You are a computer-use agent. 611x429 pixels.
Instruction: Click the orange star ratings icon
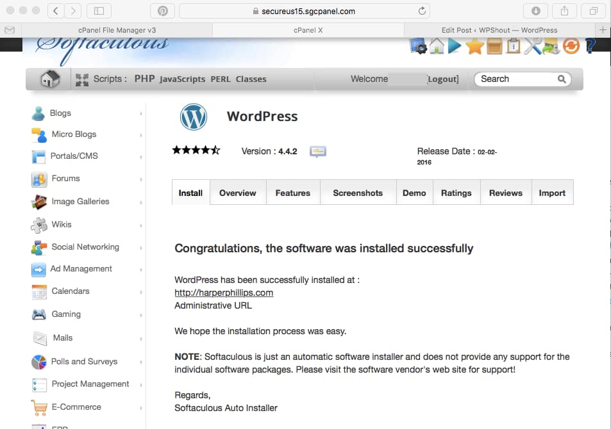click(x=474, y=46)
